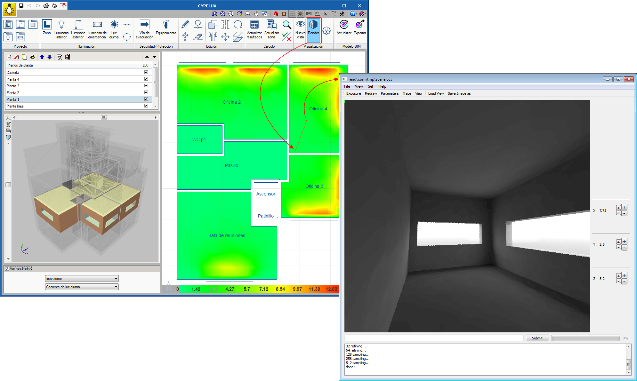Open View menu in render window
The image size is (637, 381).
(x=359, y=86)
